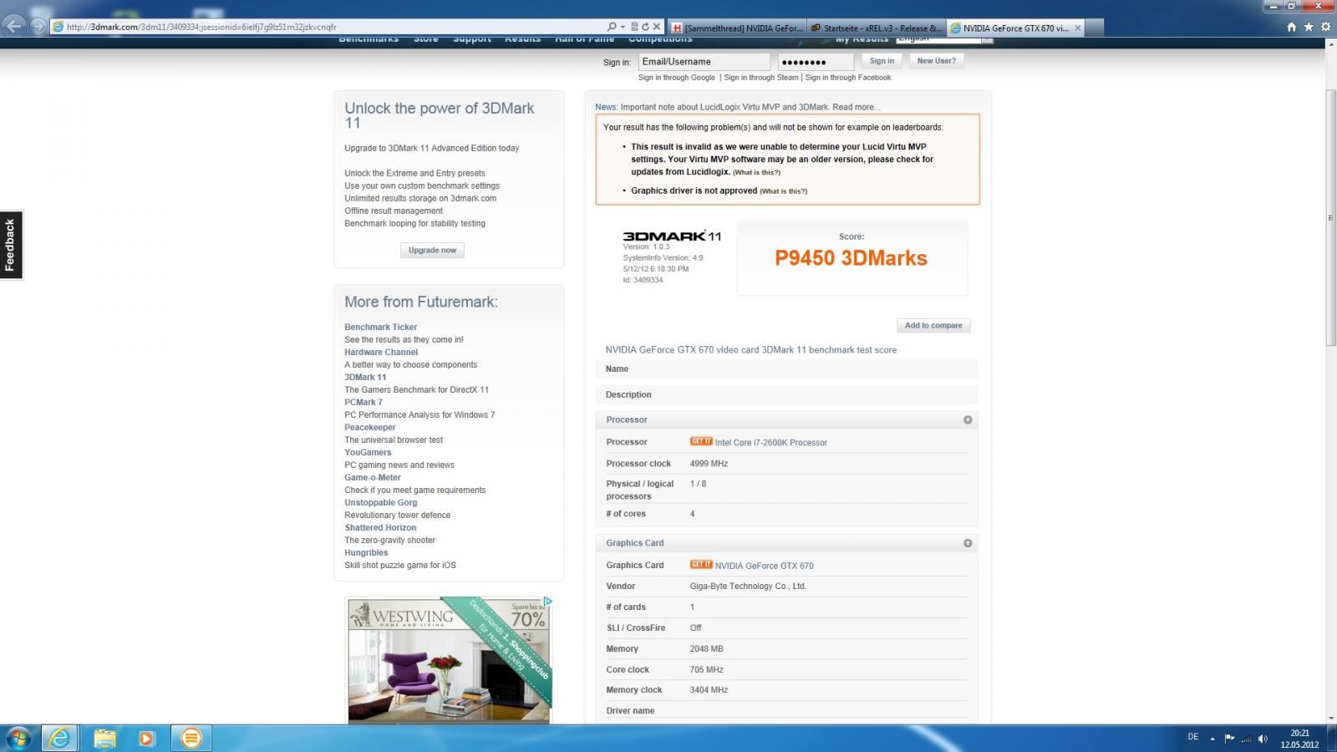Open the Benchmark Ticker link
Screen dimensions: 1337x752
(380, 327)
